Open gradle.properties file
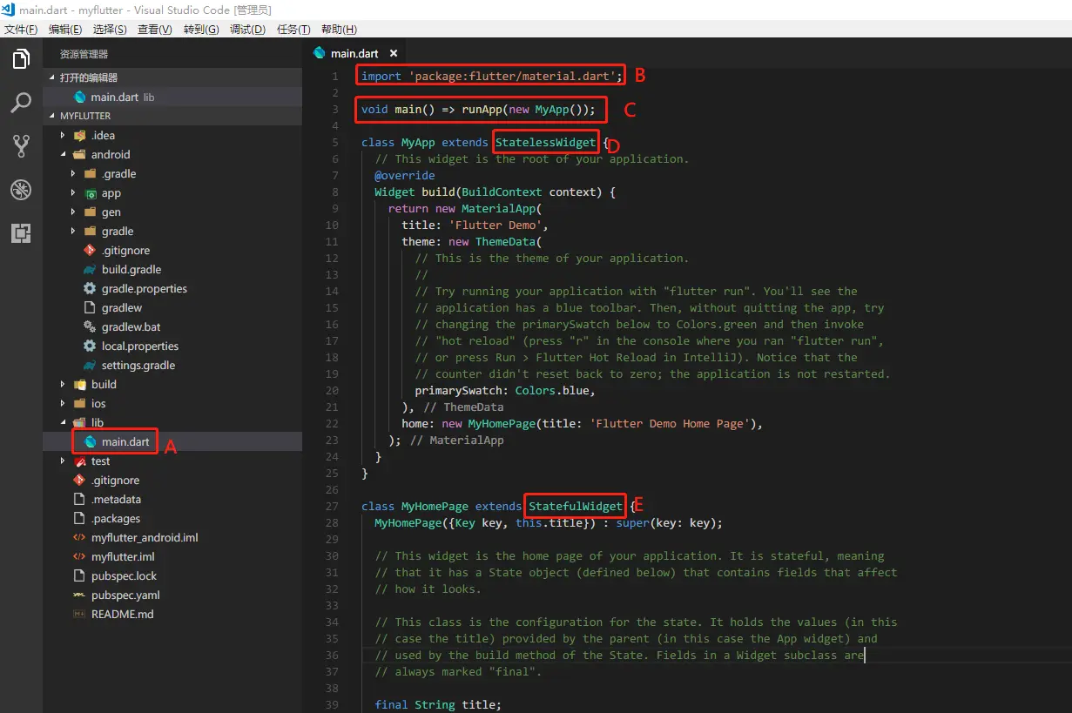The width and height of the screenshot is (1072, 713). 172,288
